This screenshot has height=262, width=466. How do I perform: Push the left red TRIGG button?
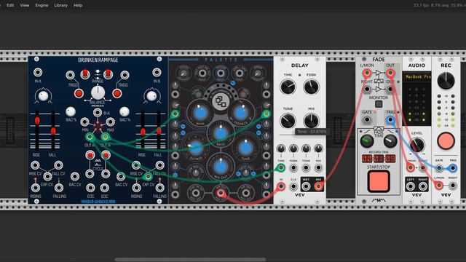click(x=79, y=93)
